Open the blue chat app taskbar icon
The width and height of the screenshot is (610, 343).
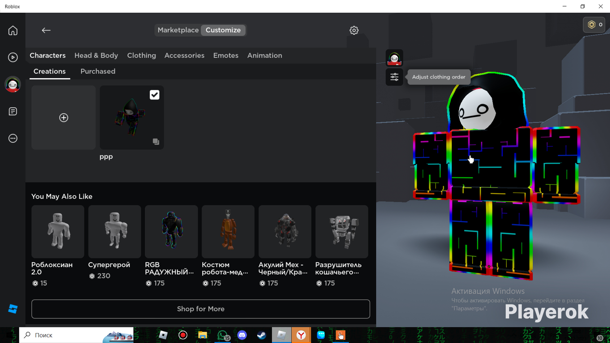[x=321, y=335]
